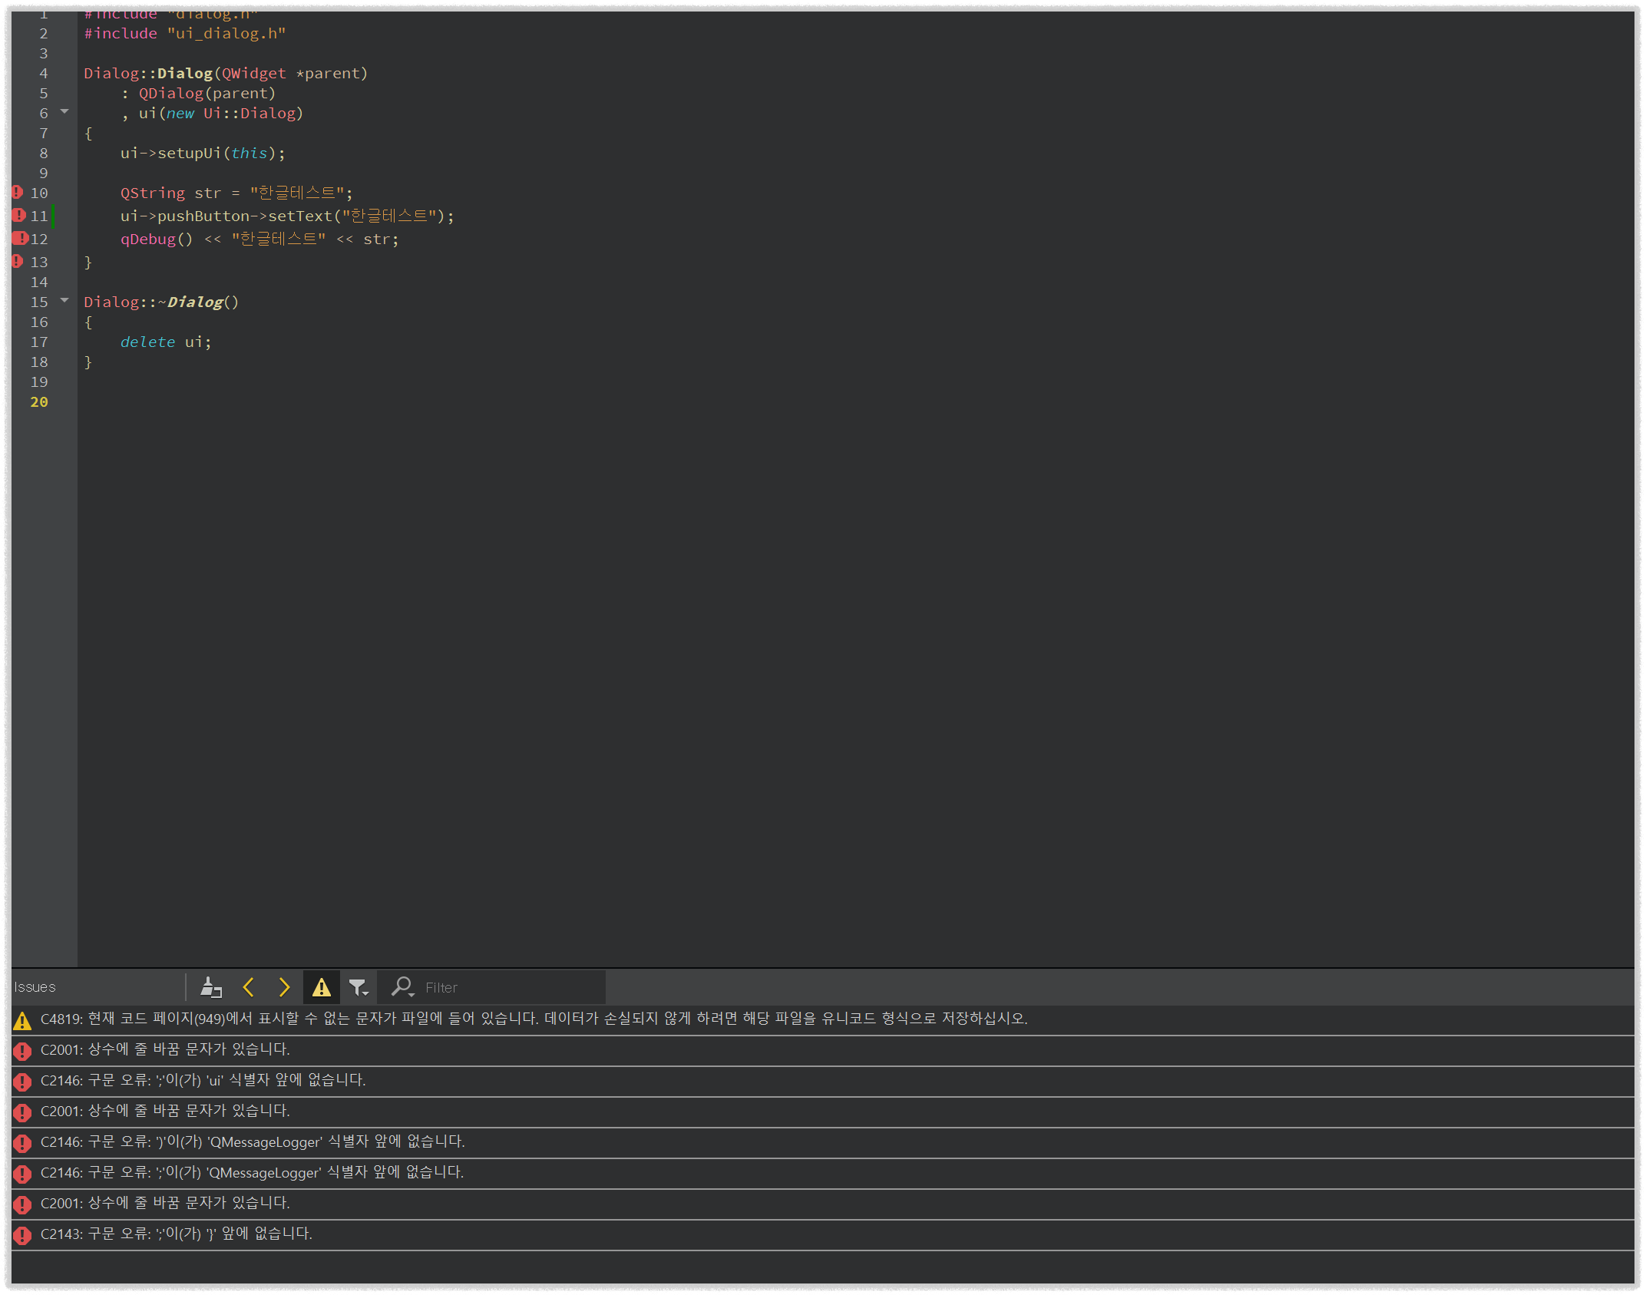The height and width of the screenshot is (1295, 1646).
Task: Click the Issues panel title label
Action: click(35, 987)
